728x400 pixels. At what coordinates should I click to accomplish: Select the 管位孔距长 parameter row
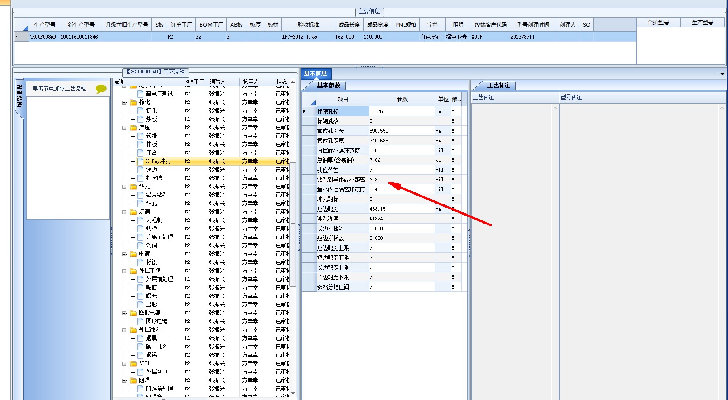384,131
